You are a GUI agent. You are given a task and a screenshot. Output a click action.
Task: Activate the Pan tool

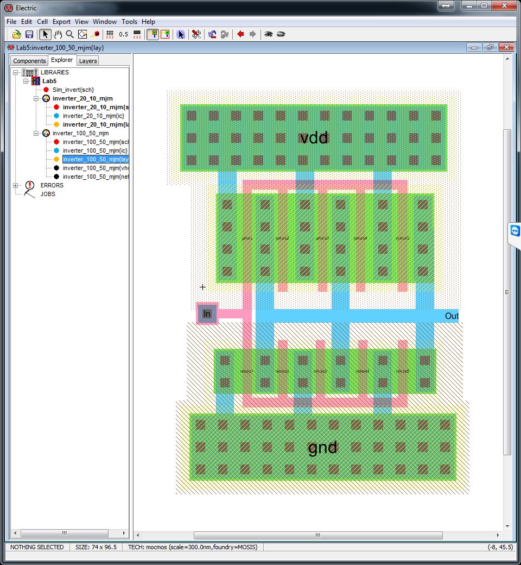click(x=58, y=34)
